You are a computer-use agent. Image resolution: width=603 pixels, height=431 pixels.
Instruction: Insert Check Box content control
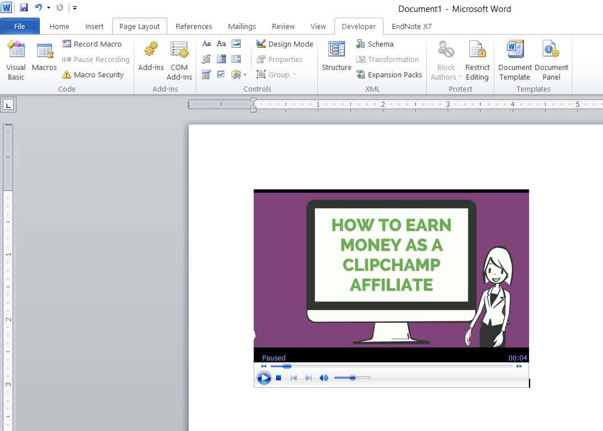221,74
